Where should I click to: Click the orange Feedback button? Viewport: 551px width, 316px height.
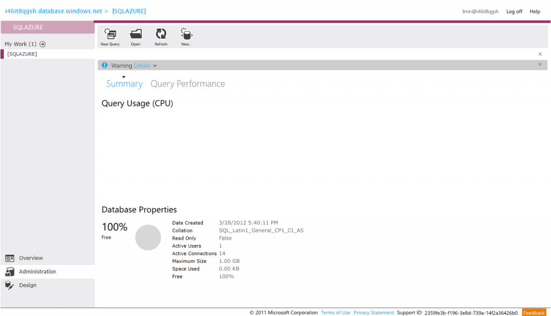(x=534, y=312)
